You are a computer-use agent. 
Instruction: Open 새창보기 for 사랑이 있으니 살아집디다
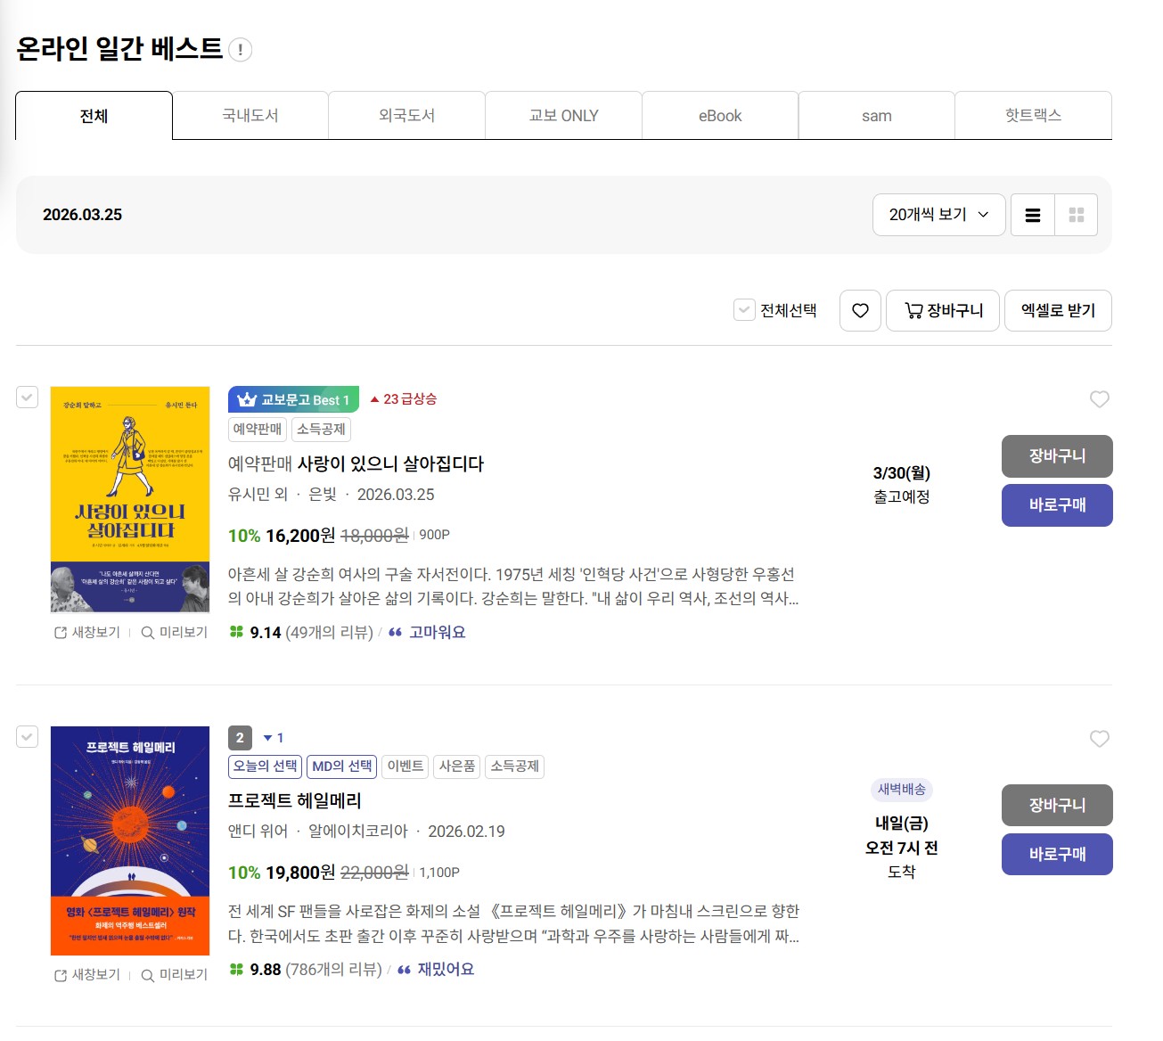point(87,632)
